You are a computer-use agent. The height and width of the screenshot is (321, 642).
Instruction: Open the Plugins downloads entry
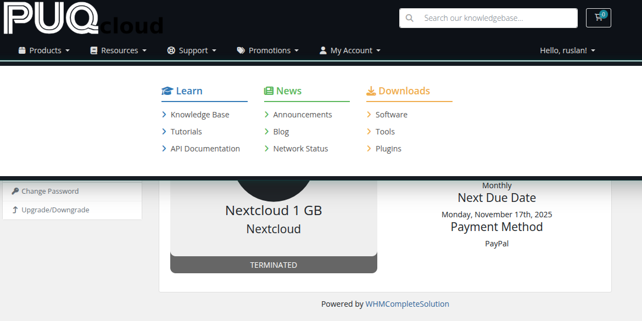tap(388, 149)
